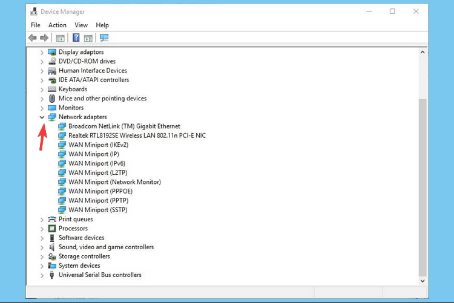The image size is (454, 303).
Task: Click the IDE ATA/ATAPI controllers icon
Action: pos(52,80)
